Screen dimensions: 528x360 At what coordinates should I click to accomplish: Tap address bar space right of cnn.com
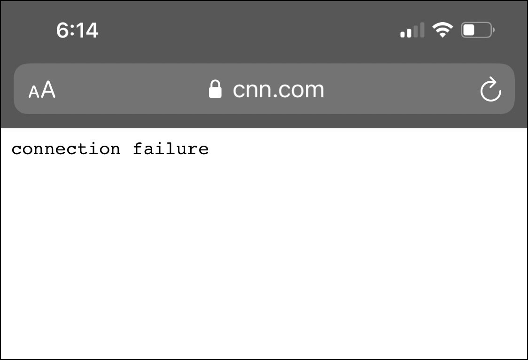[x=399, y=89]
